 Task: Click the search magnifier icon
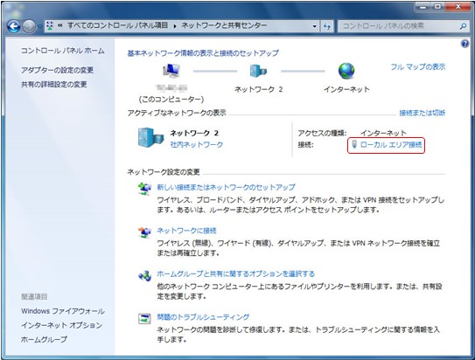[463, 26]
